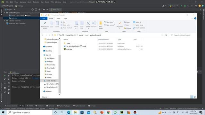Select main.py file in Explorer list

(x=69, y=49)
